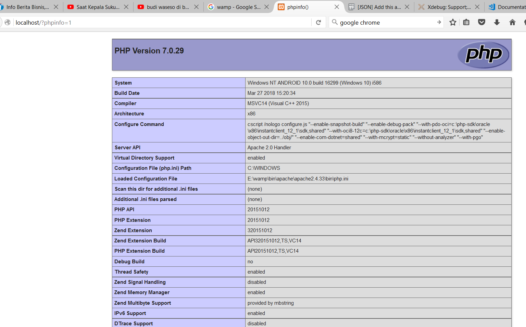Click the IPv6 Support label
This screenshot has height=327, width=526.
coord(130,313)
